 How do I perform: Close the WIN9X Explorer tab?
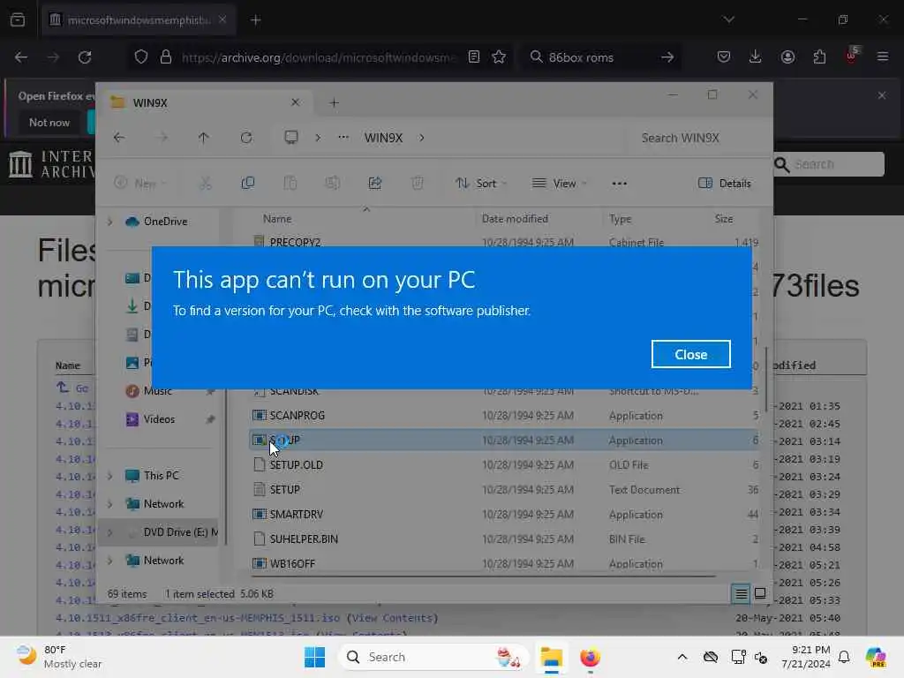[x=295, y=102]
